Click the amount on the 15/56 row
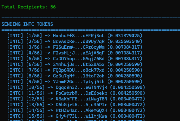The height and width of the screenshot is (121, 180). 128,116
